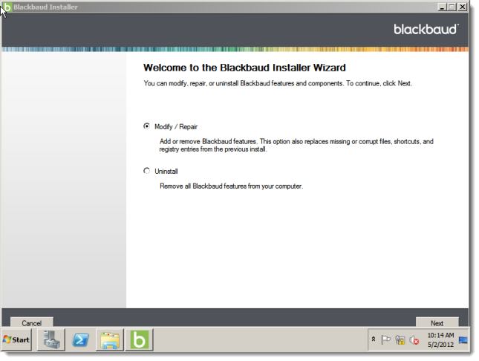Open the clock showing 10:14 AM

coord(440,339)
